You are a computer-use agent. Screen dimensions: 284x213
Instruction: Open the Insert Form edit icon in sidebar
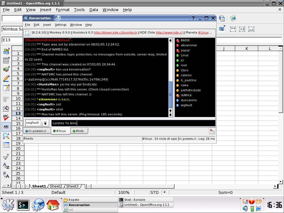6,88
